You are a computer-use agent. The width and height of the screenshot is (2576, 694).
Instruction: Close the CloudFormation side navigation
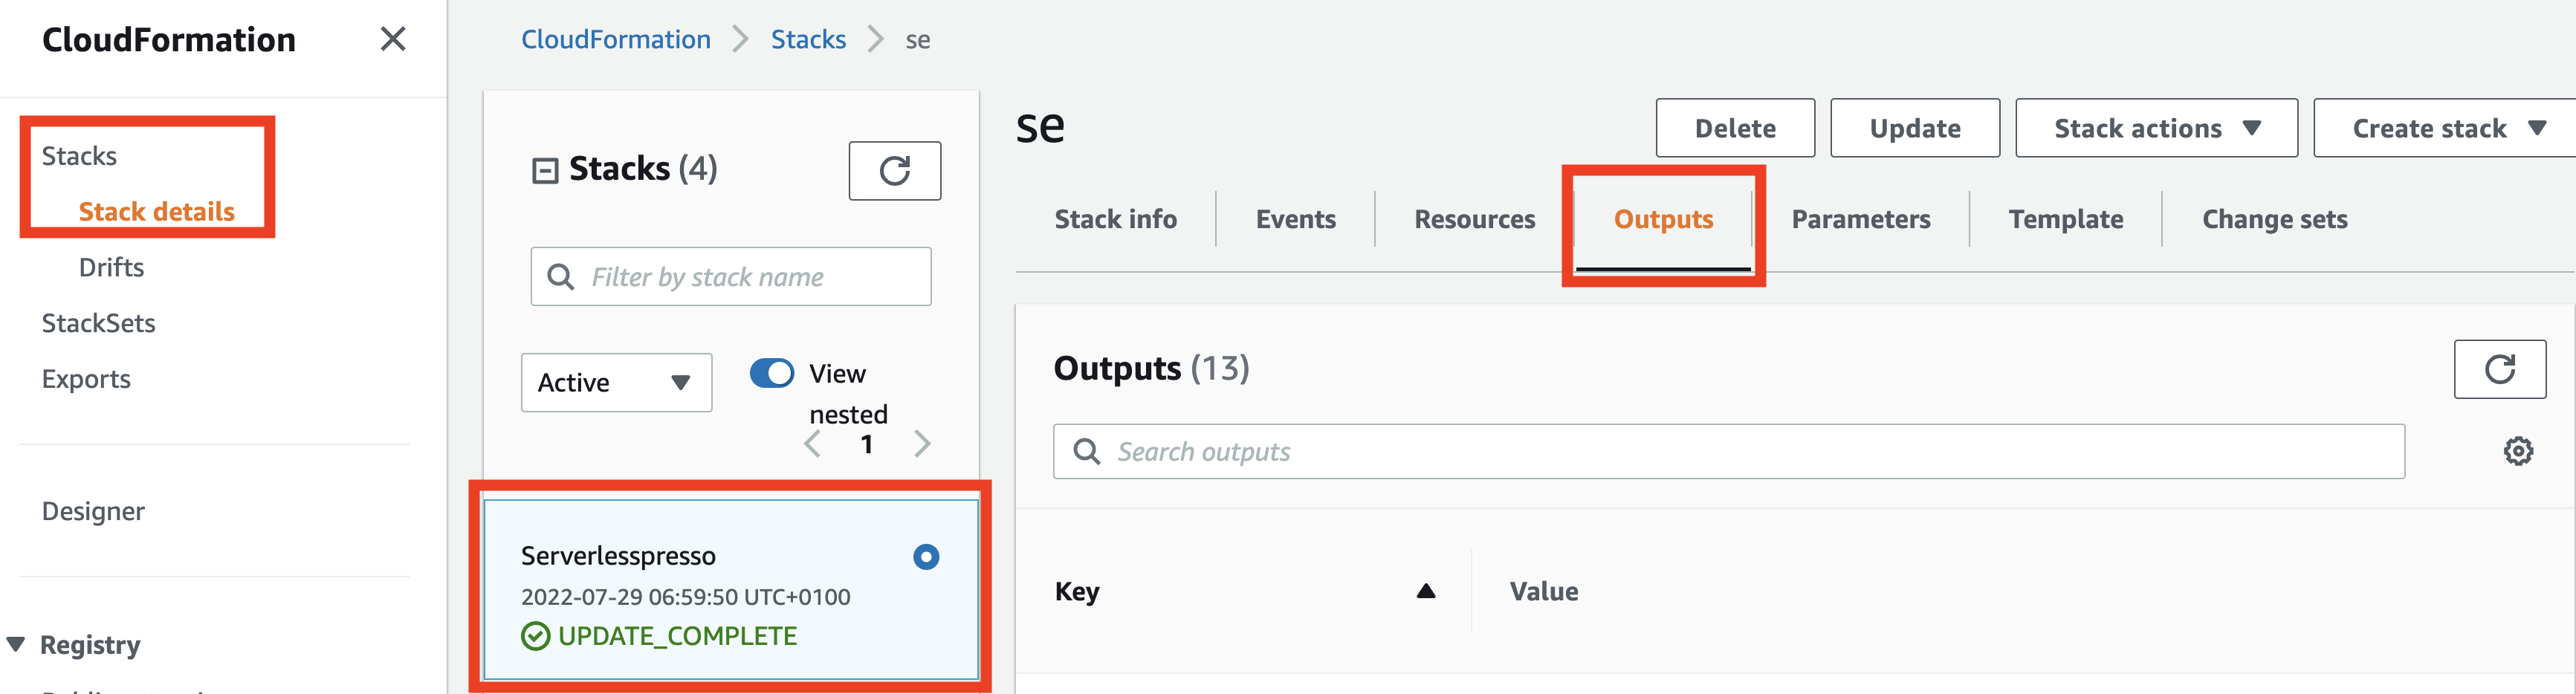(393, 39)
